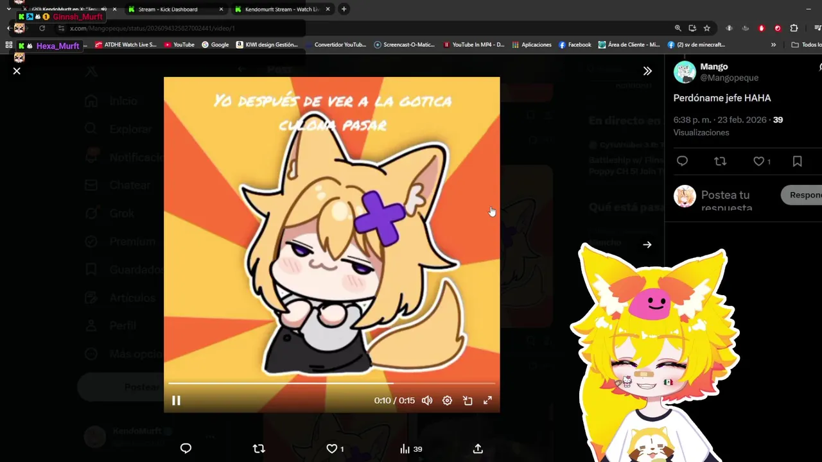The height and width of the screenshot is (462, 822).
Task: Like the post using the sidebar heart
Action: tap(762, 162)
